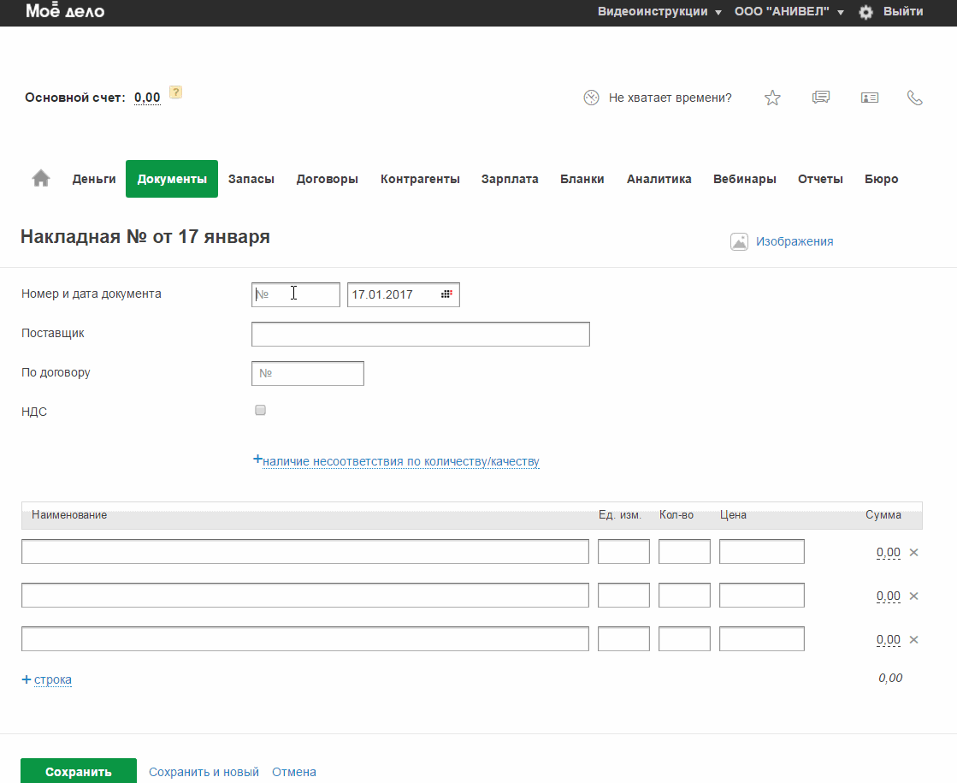Expand наличие несоответствия по количеству/качеству
957x783 pixels.
click(400, 461)
